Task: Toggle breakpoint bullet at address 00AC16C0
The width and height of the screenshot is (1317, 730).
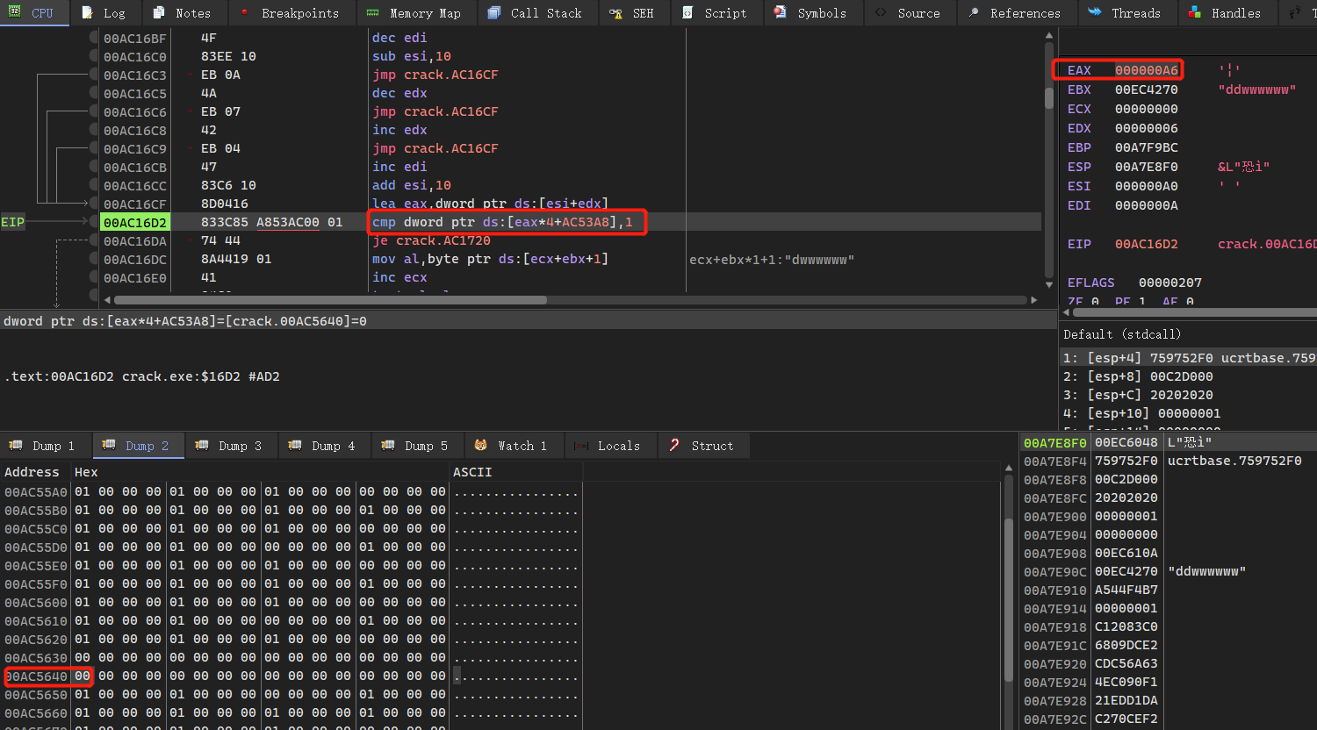Action: 94,56
